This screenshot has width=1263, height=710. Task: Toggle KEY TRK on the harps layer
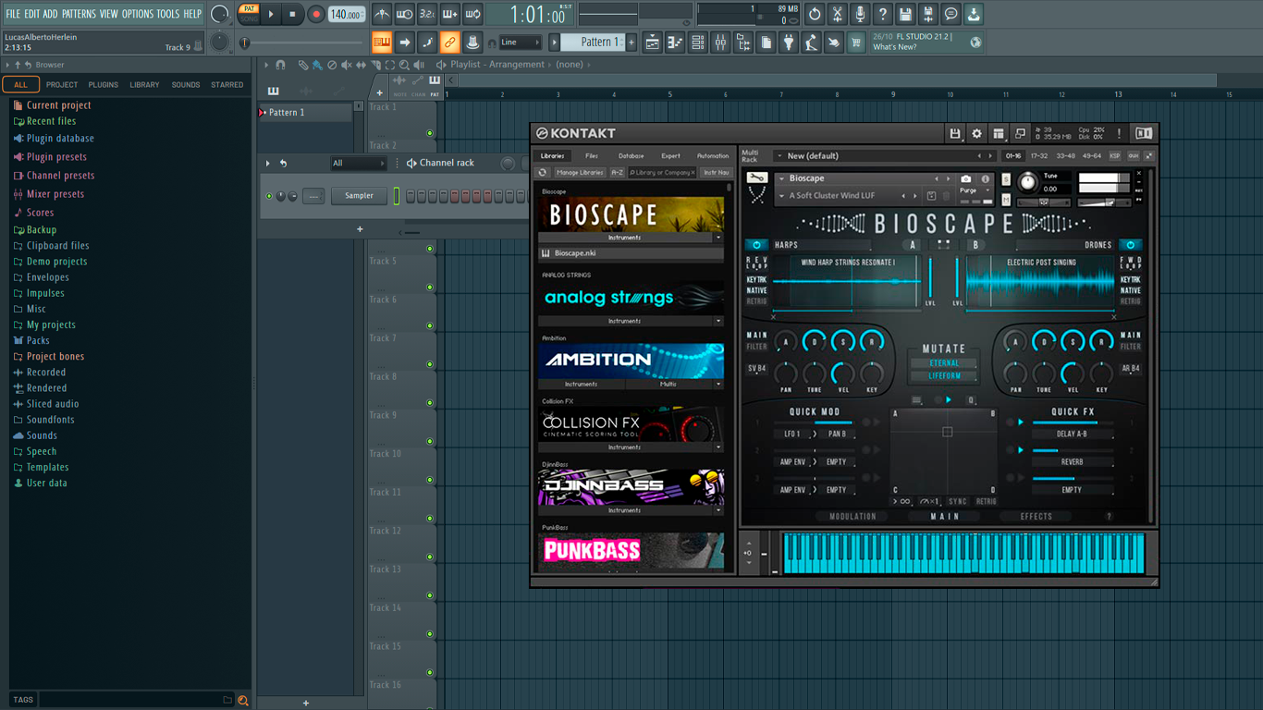pos(756,280)
